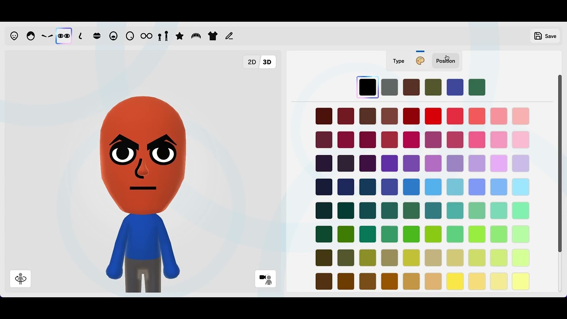Open the glasses editor
Viewport: 567px width, 319px height.
click(147, 36)
